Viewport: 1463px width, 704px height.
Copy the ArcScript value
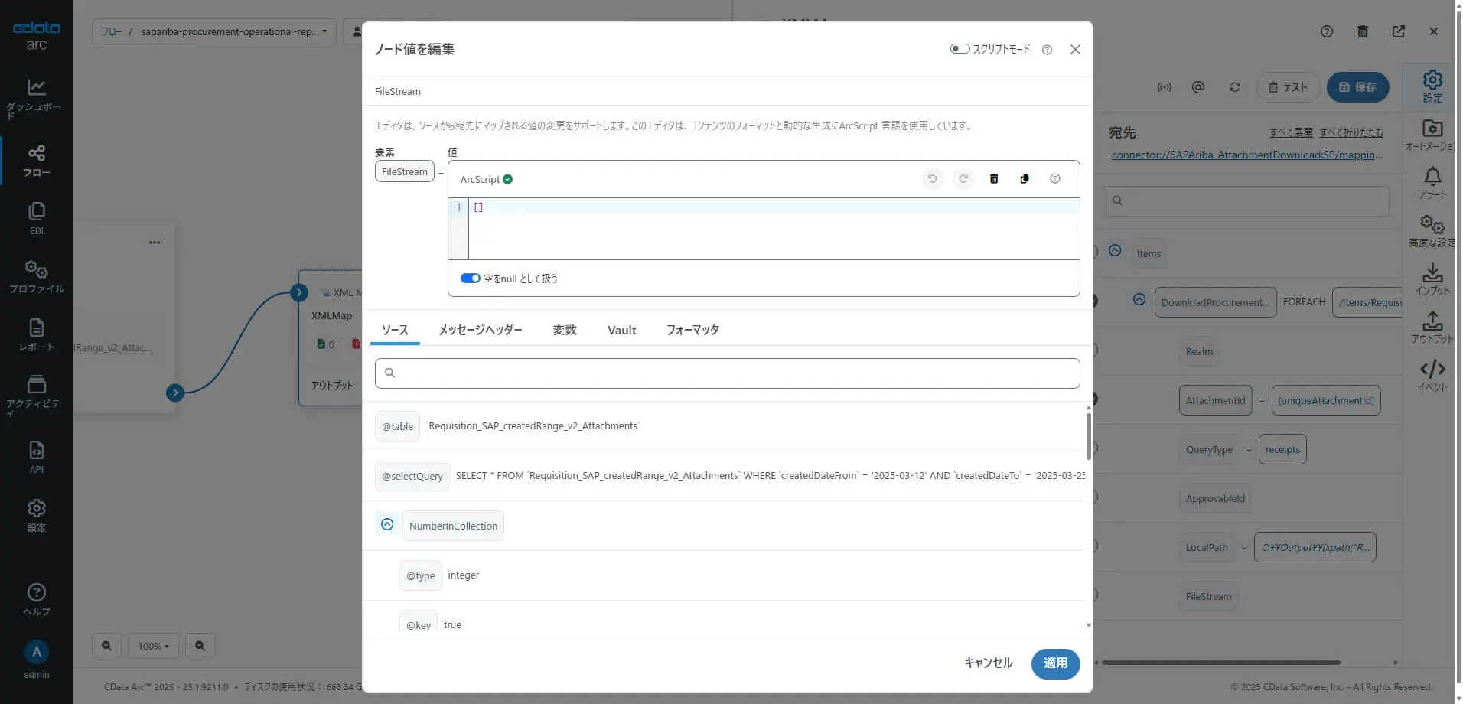pos(1025,179)
